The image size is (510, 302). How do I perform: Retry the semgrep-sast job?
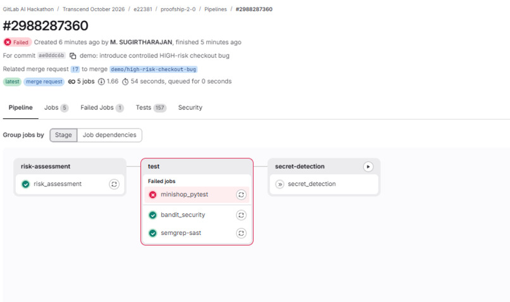coord(241,233)
